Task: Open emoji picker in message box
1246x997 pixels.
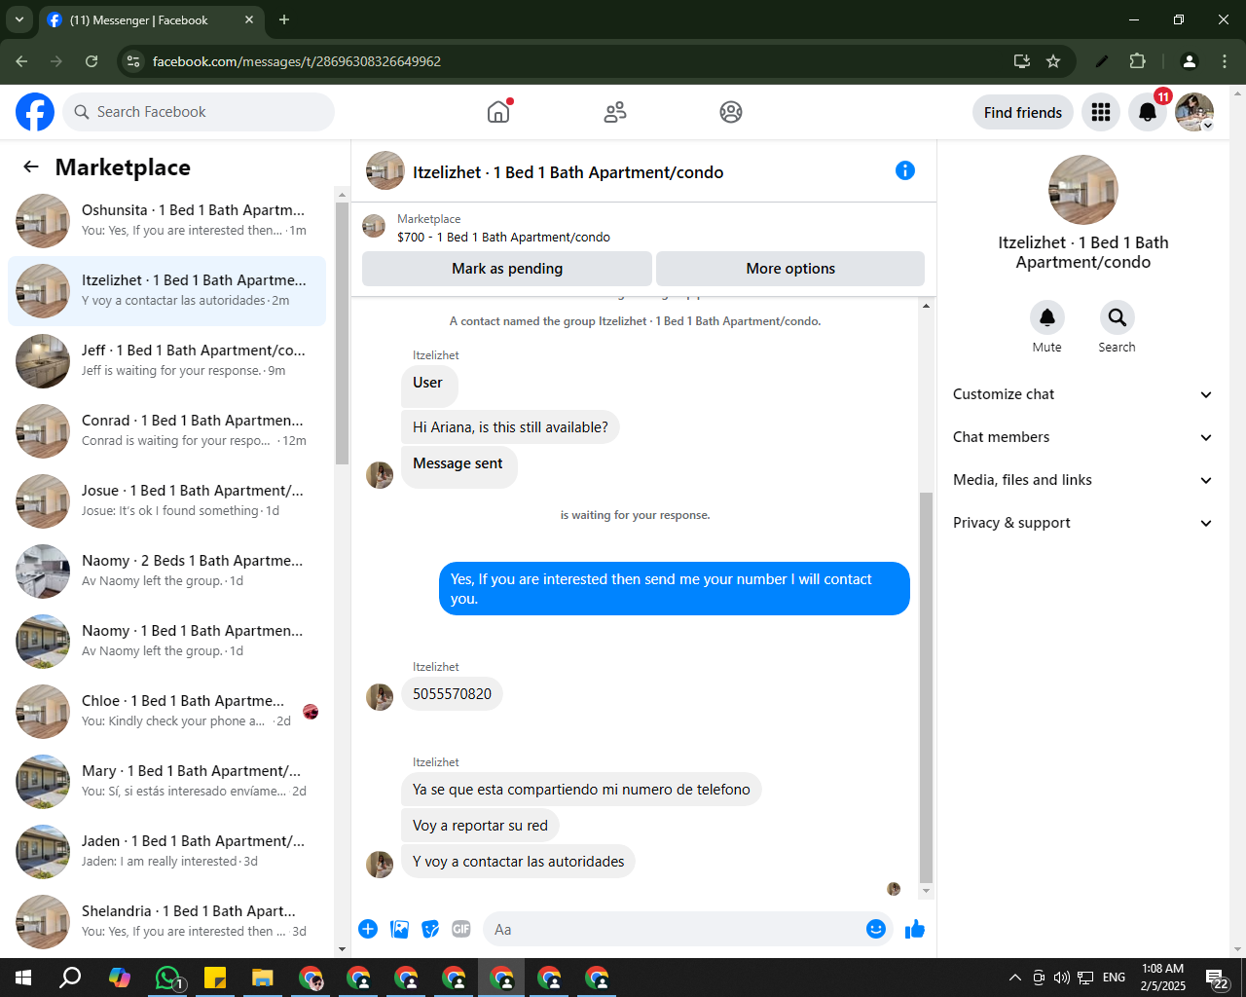Action: click(x=876, y=929)
